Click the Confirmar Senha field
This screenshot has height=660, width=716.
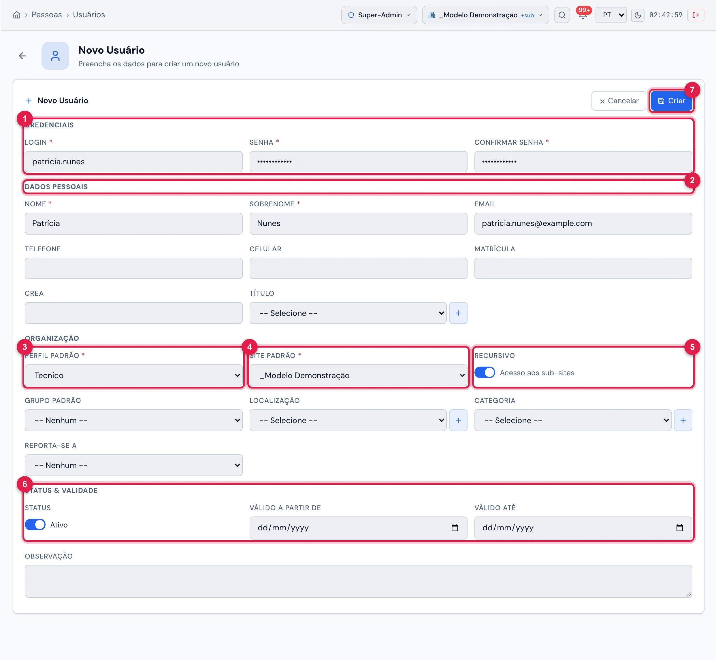583,162
